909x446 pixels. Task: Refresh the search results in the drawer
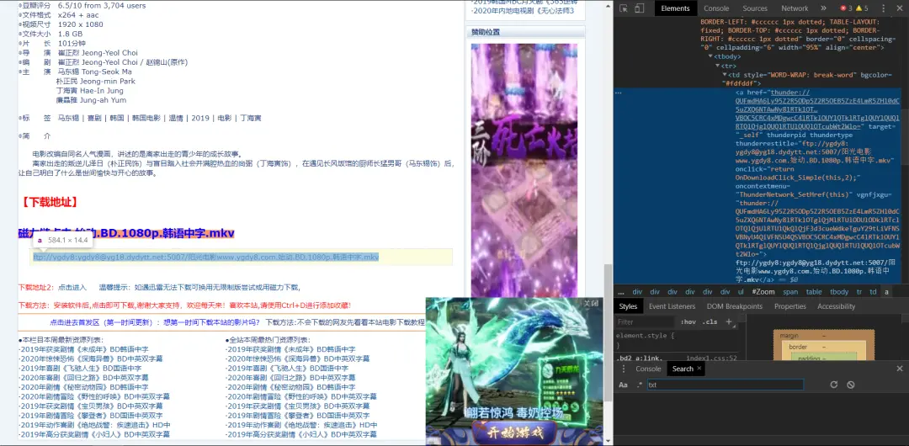[833, 385]
